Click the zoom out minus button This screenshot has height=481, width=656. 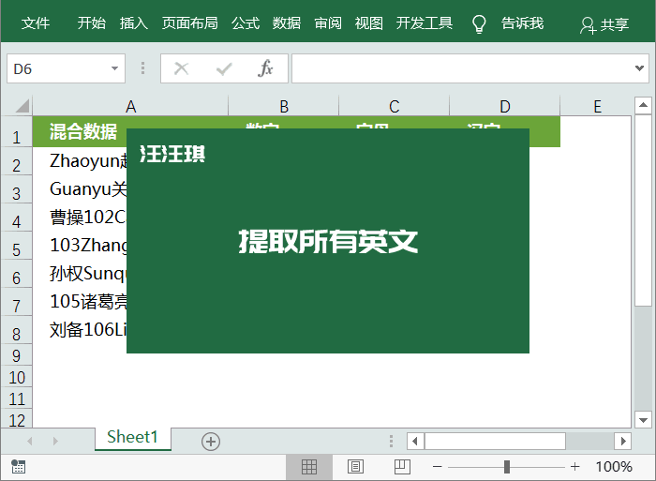pos(438,466)
